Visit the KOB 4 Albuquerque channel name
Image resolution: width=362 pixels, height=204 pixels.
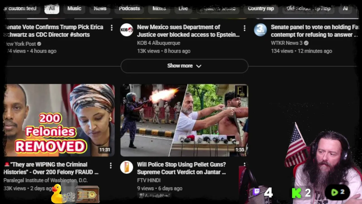(159, 43)
